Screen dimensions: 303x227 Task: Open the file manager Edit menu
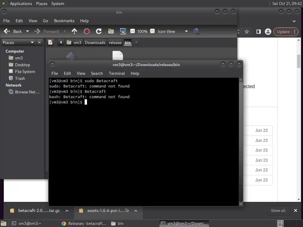19,21
